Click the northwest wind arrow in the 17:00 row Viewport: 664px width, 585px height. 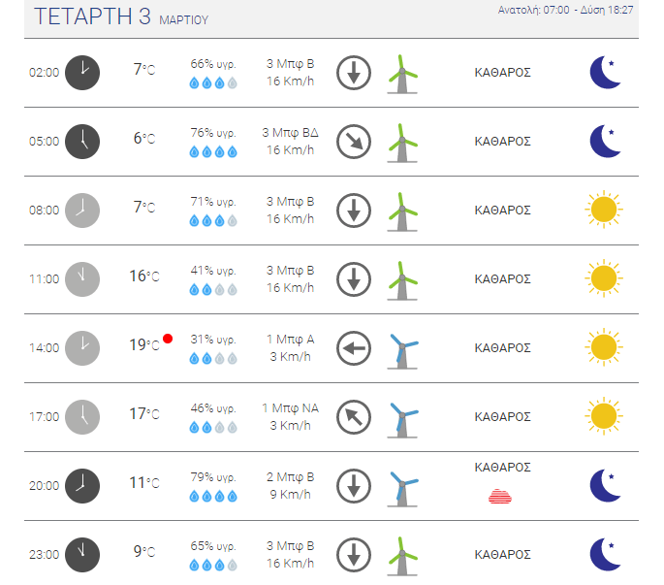(354, 417)
